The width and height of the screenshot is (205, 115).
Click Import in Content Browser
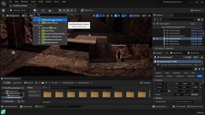18,83
